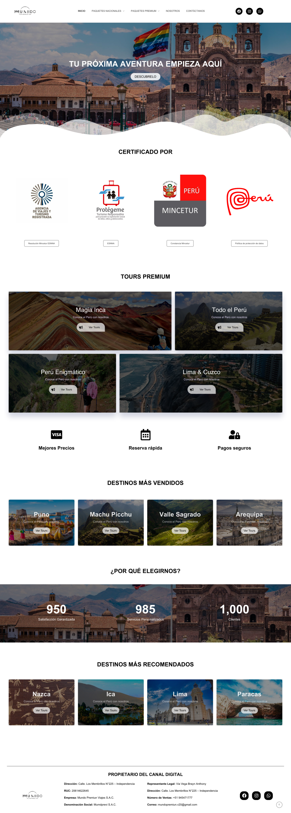Click the Facebook icon in the footer
This screenshot has width=291, height=813.
244,795
